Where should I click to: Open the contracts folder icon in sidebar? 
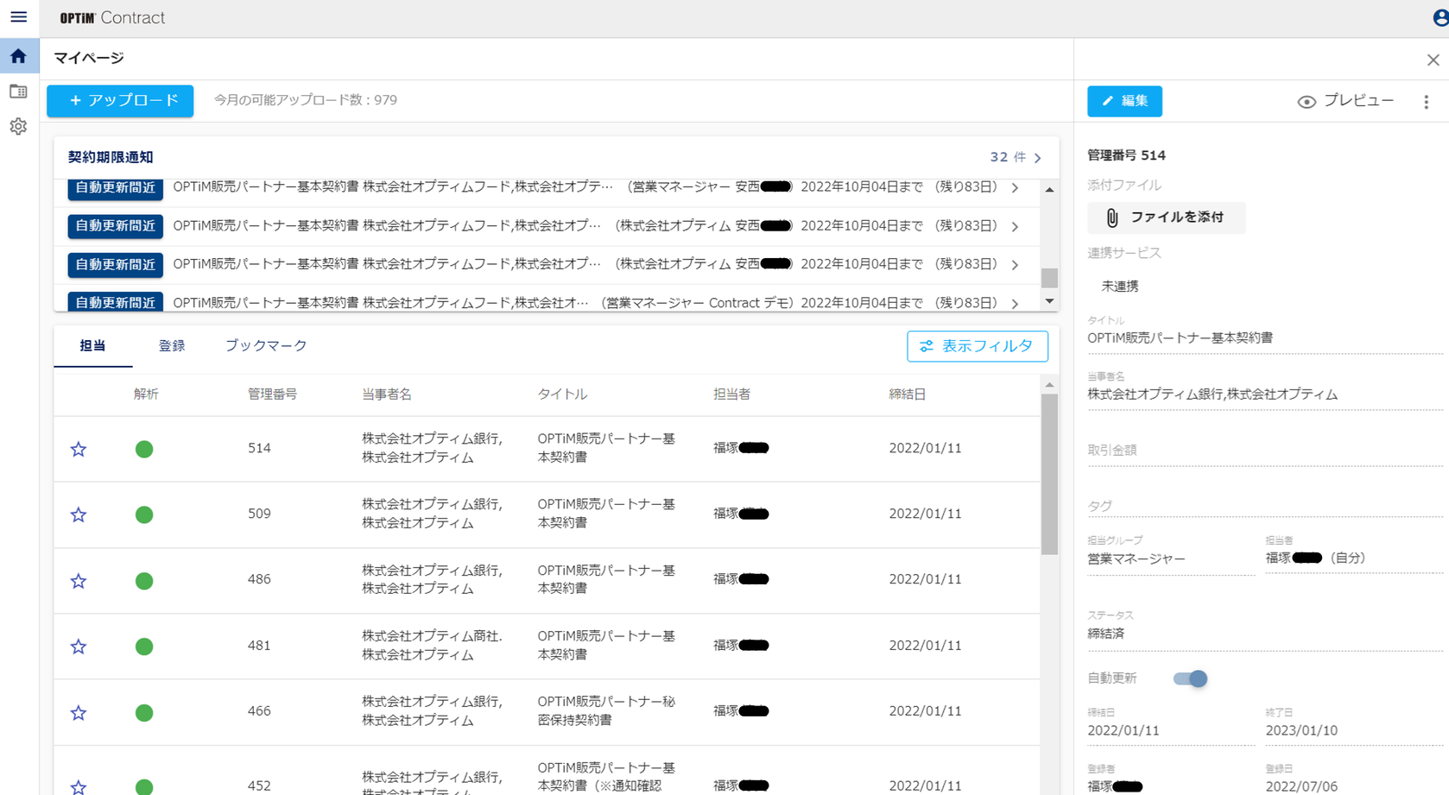(18, 91)
